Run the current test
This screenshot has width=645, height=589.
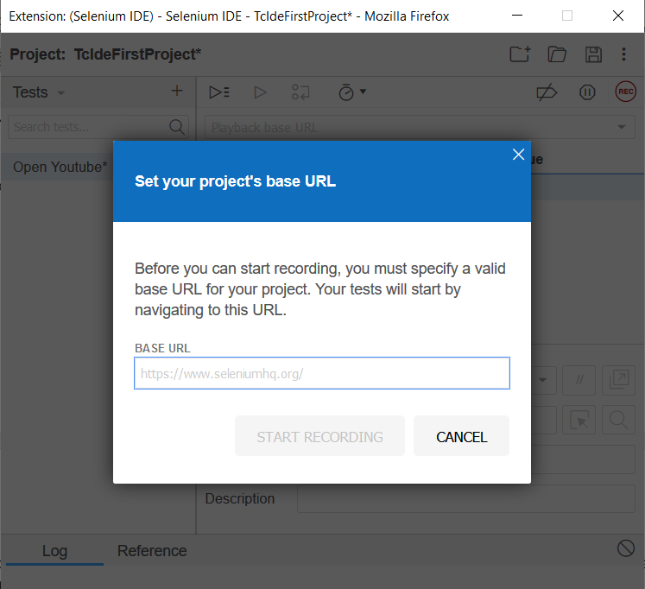tap(260, 92)
